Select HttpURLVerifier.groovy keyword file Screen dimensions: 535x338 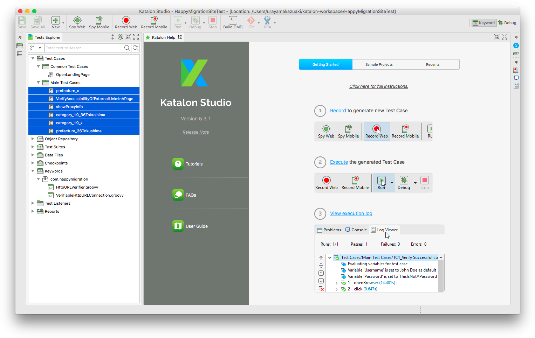(x=77, y=187)
